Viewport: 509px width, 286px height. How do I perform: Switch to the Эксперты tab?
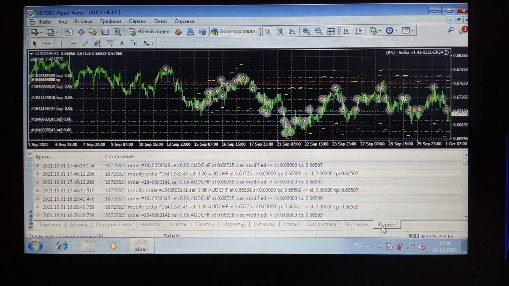(357, 224)
